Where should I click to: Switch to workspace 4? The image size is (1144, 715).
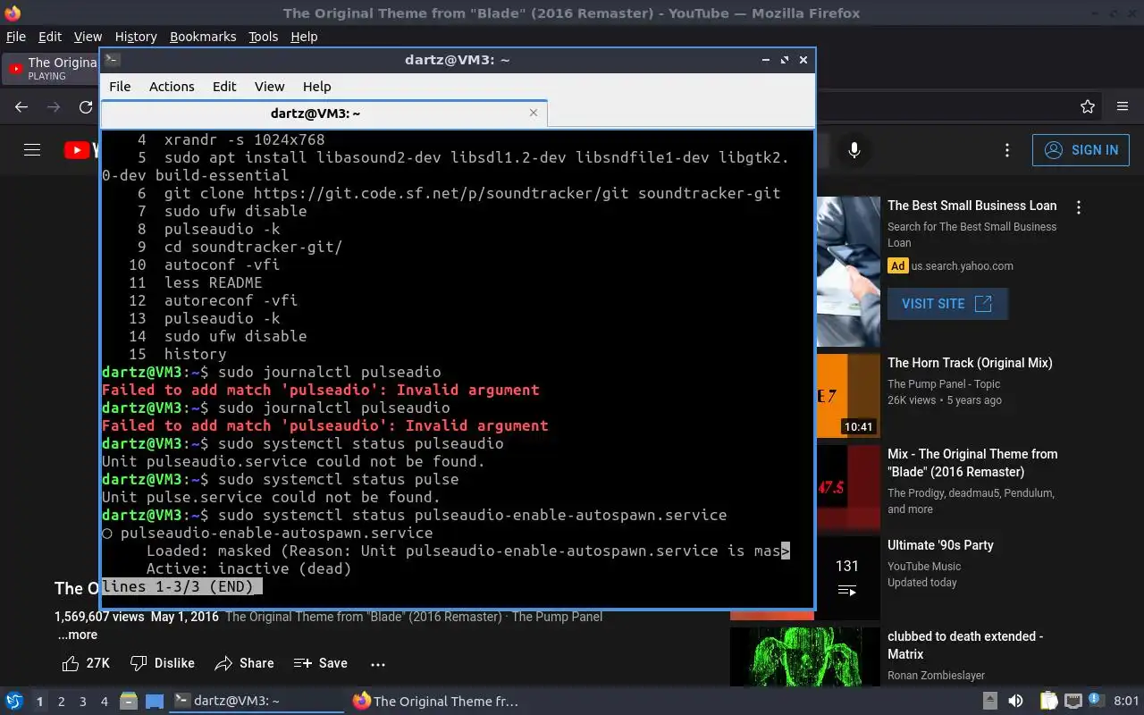pyautogui.click(x=105, y=702)
